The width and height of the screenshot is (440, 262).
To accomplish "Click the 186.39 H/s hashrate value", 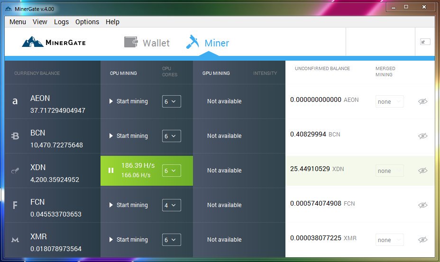I will coord(138,165).
